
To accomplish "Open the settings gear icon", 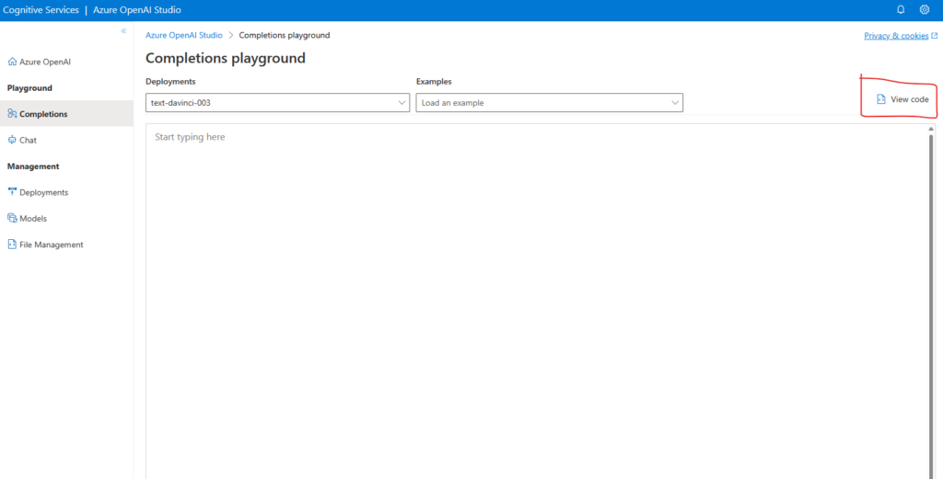I will click(925, 10).
